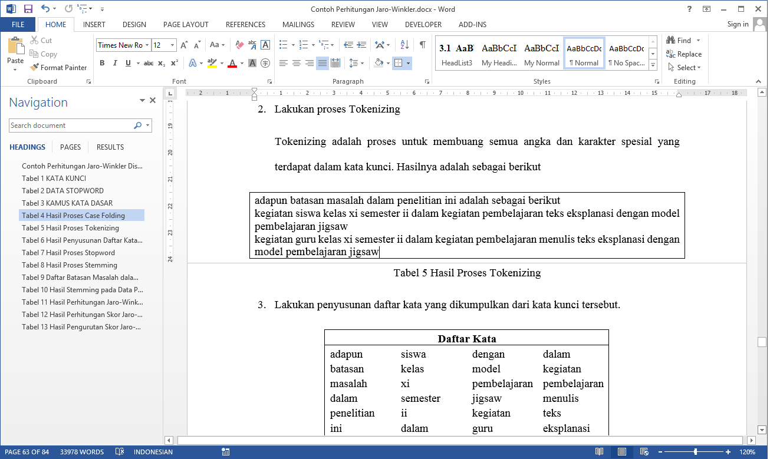This screenshot has width=770, height=459.
Task: Click the Save icon in quick access toolbar
Action: point(28,9)
